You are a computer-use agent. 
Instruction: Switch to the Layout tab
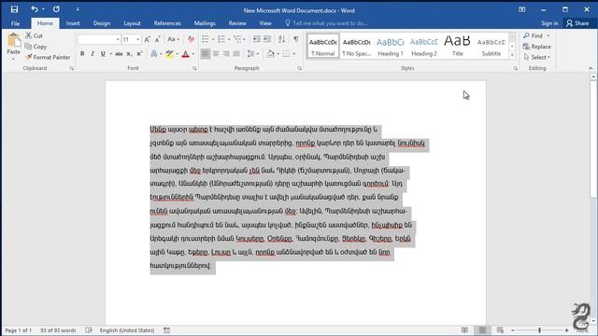(x=132, y=23)
